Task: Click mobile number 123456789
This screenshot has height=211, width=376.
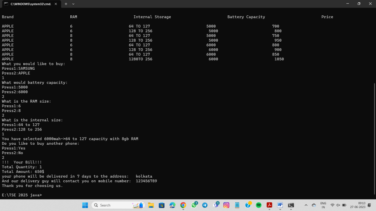Action: click(x=146, y=181)
